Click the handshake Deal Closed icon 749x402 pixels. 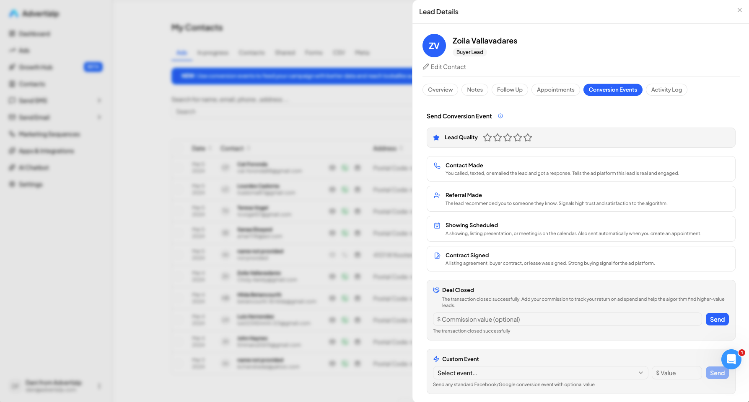tap(436, 290)
